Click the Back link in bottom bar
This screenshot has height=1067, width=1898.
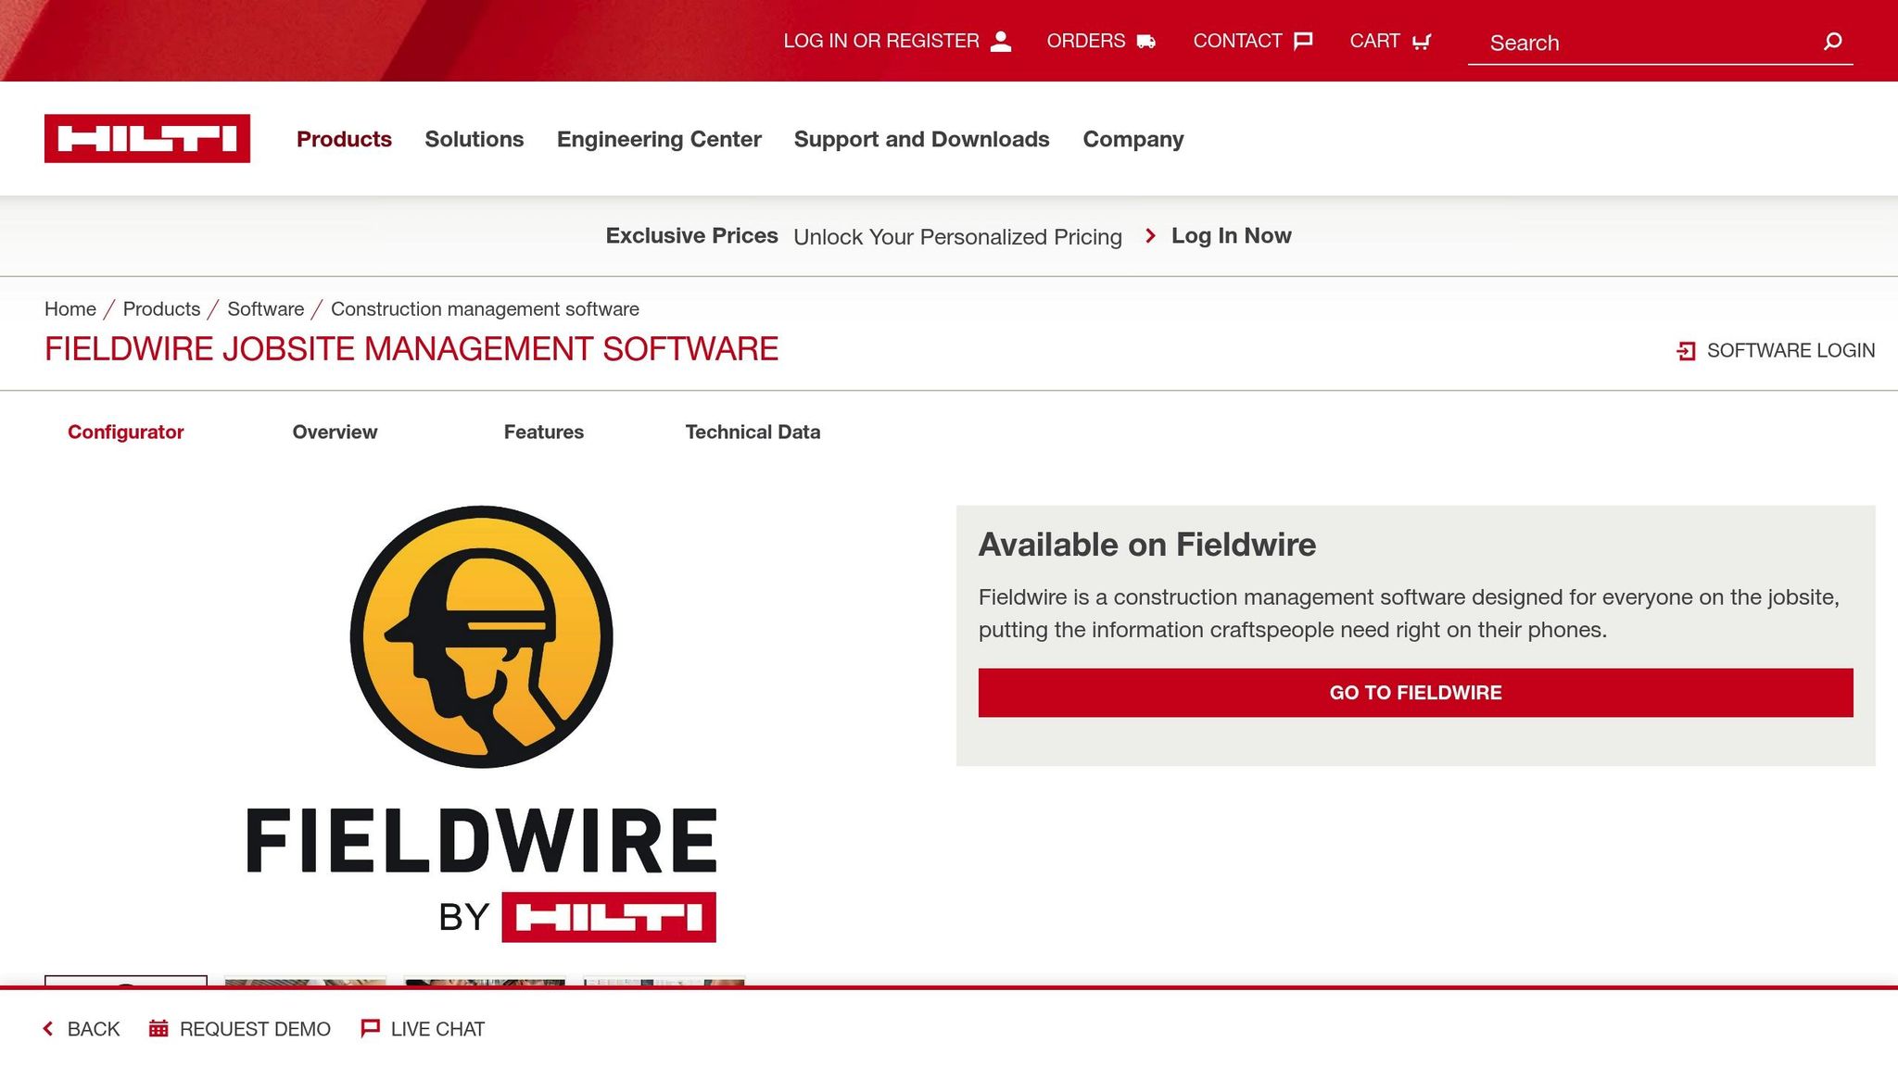[x=82, y=1029]
